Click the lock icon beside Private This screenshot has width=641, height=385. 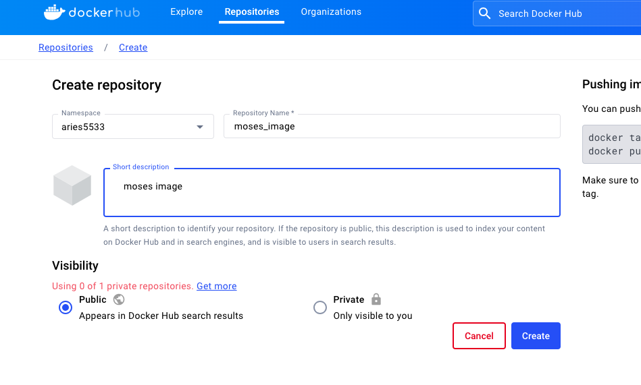[376, 299]
